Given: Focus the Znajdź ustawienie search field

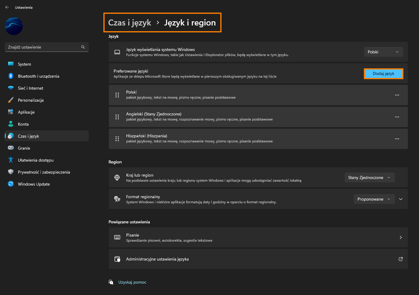Looking at the screenshot, I should coord(47,47).
